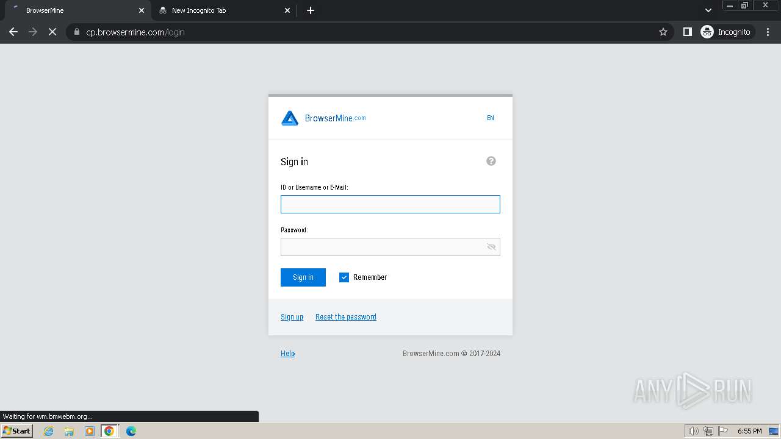
Task: Click the network tray icon
Action: 708,431
